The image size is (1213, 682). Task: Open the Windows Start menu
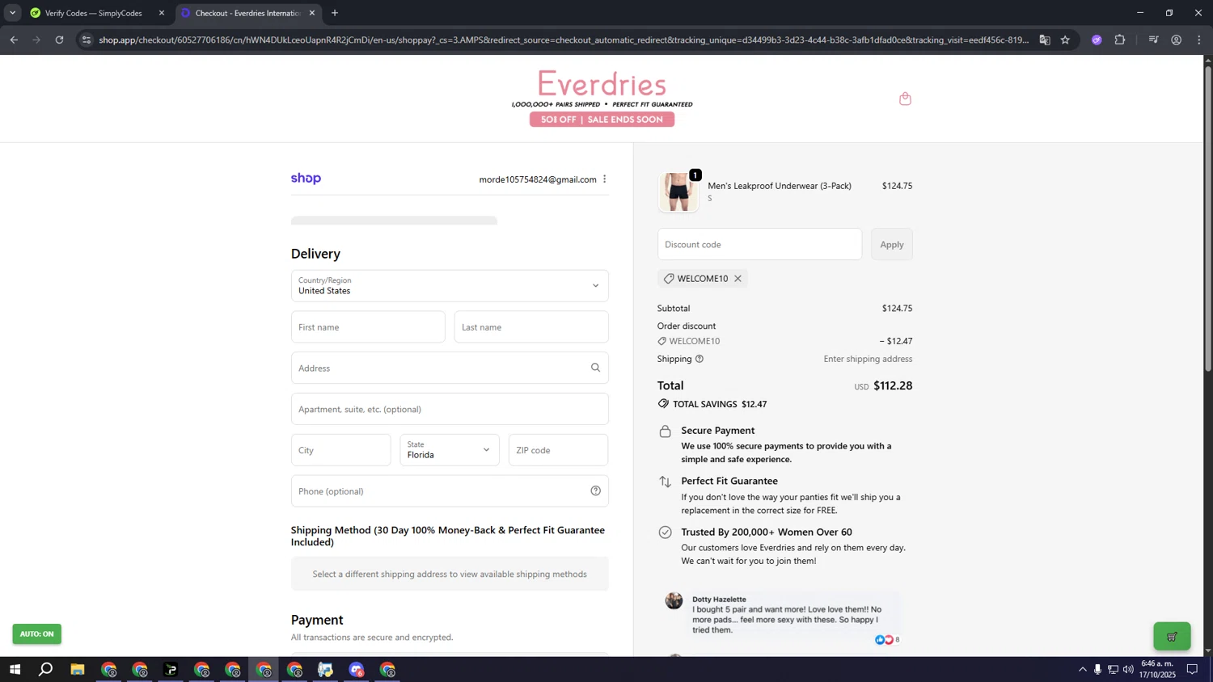pos(15,669)
